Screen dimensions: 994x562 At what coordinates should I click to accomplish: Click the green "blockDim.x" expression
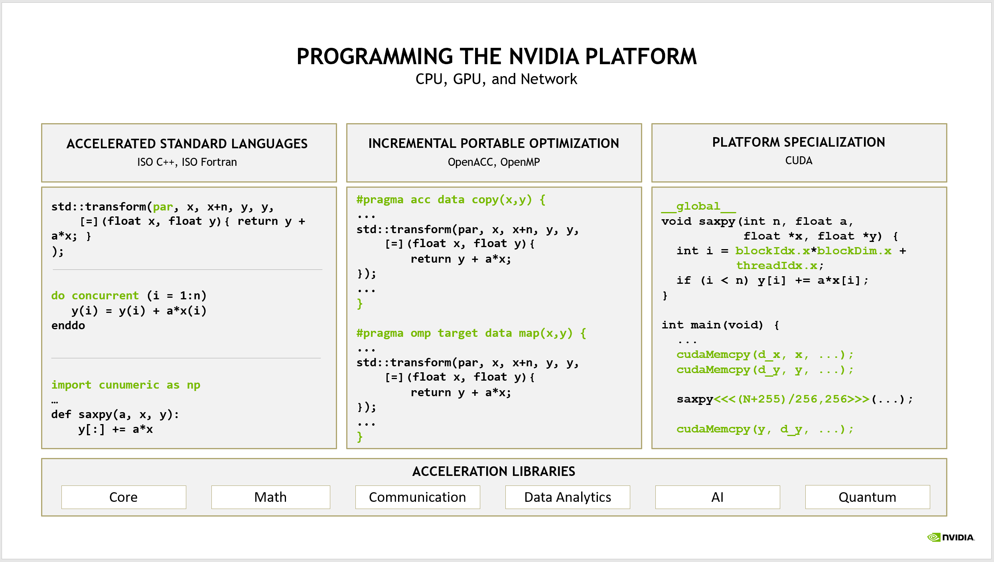[854, 251]
